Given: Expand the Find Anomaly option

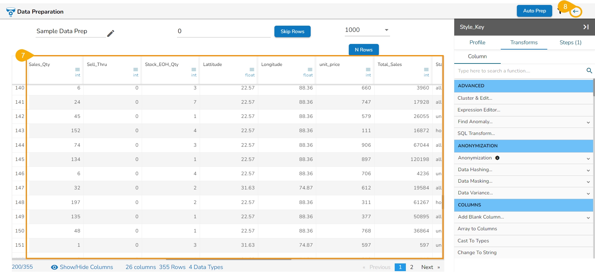Looking at the screenshot, I should click(588, 122).
